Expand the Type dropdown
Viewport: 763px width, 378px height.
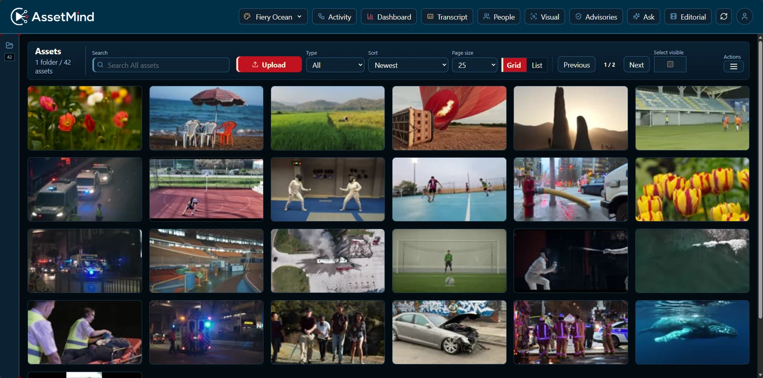335,65
